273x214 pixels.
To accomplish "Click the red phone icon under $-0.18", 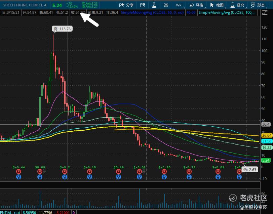I will pos(90,172).
